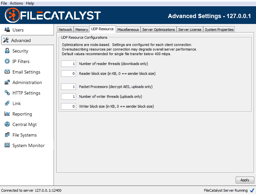Click the Administration computer icon
Viewport: 256px width, 194px height.
7,82
